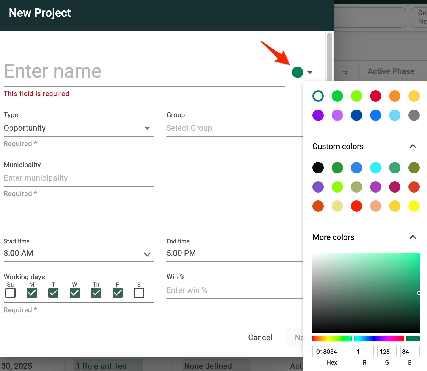Pick the chartreuse custom color

pos(337,187)
